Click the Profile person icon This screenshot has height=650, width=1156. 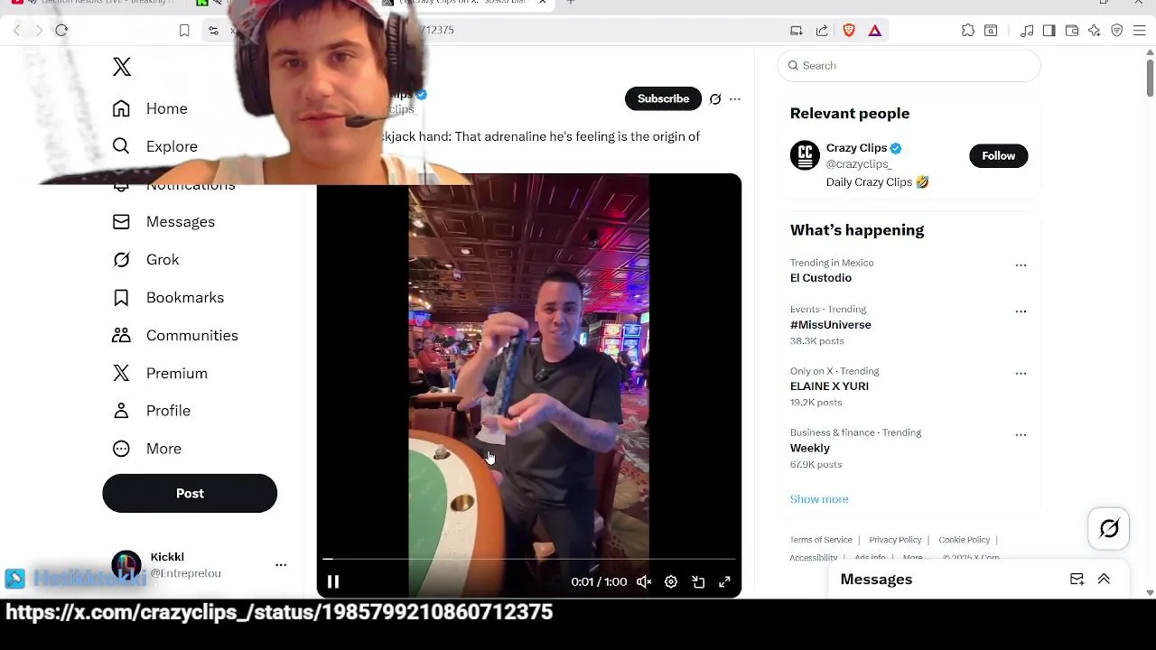pos(121,411)
